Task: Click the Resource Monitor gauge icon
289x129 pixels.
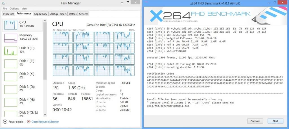Action: click(x=29, y=122)
